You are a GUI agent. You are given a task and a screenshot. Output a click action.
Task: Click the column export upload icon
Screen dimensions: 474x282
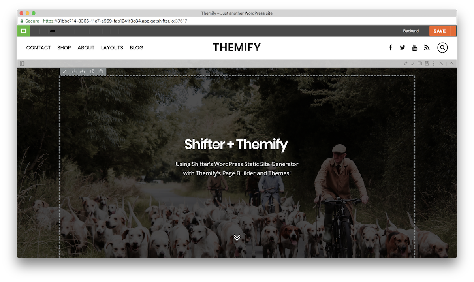[x=74, y=71]
